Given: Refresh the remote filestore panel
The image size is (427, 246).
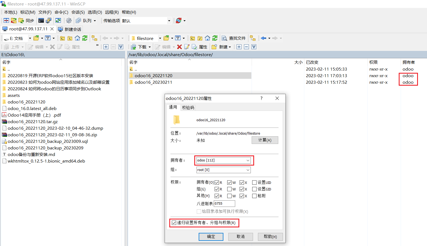Looking at the screenshot, I should tap(215, 38).
